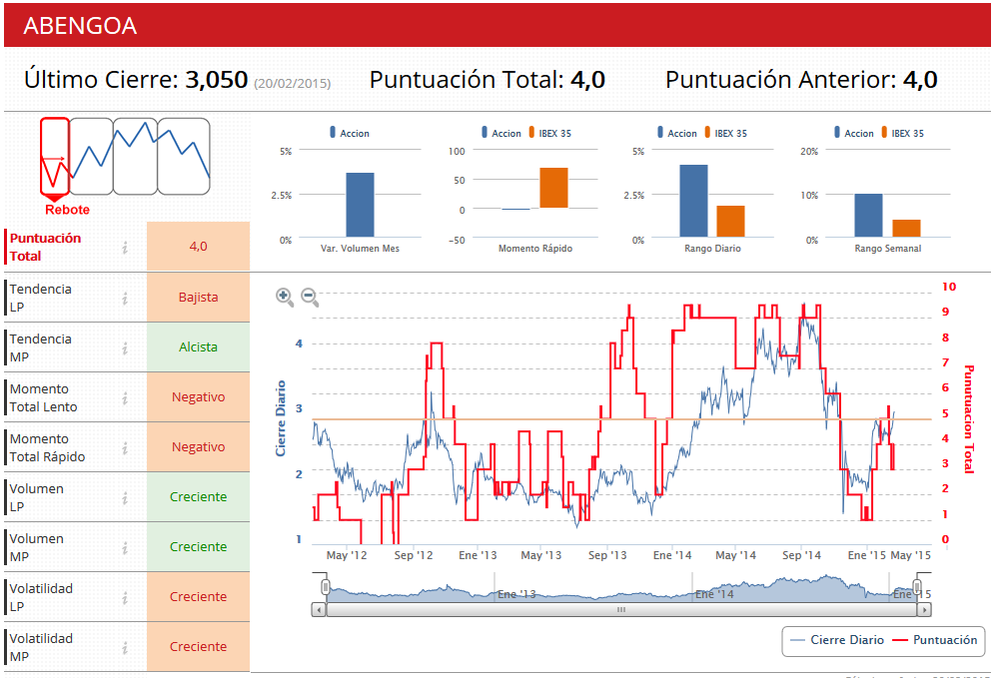
Task: Click the blue Accion bar in Rango Diario
Action: 693,201
